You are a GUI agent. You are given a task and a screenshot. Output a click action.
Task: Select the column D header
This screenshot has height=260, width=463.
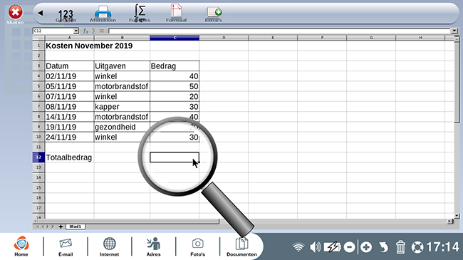pyautogui.click(x=224, y=38)
